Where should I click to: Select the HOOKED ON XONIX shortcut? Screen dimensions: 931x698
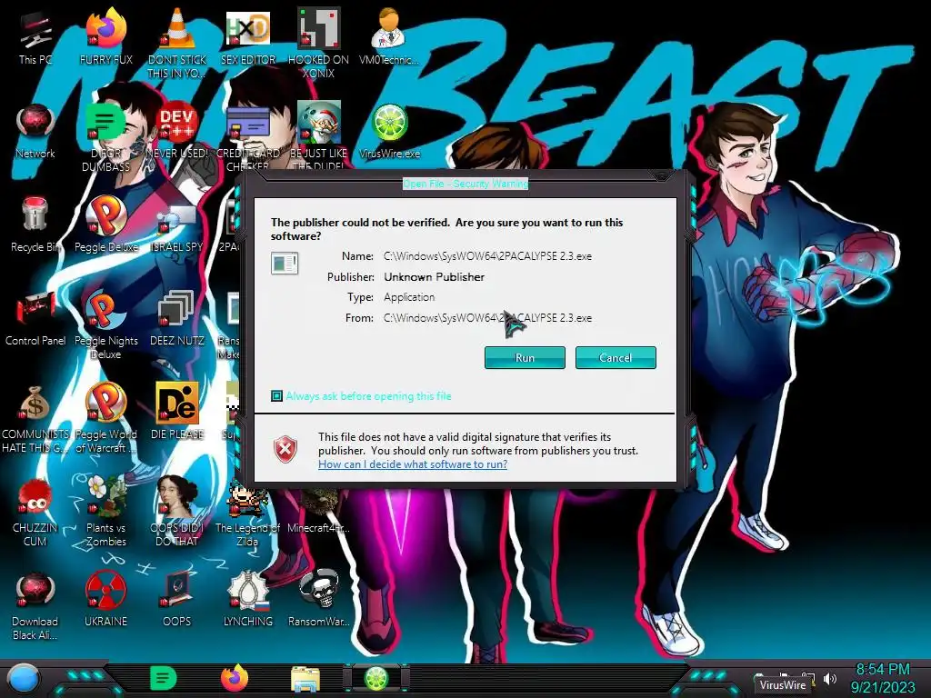point(318,43)
